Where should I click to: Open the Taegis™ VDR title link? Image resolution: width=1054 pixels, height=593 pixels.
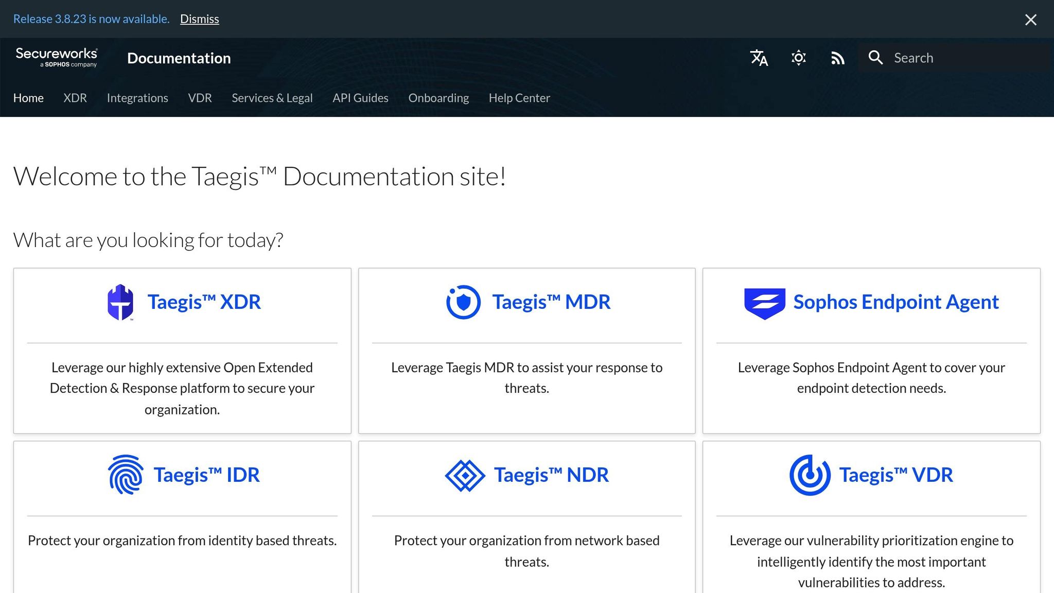[x=896, y=475]
